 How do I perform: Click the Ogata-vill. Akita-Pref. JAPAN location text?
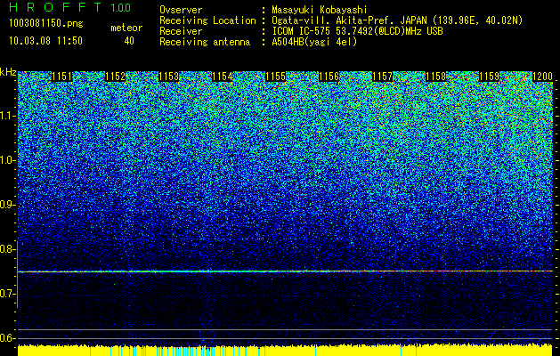pos(397,20)
